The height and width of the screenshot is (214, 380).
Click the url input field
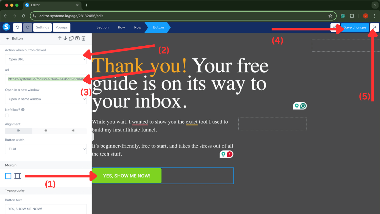pos(46,79)
